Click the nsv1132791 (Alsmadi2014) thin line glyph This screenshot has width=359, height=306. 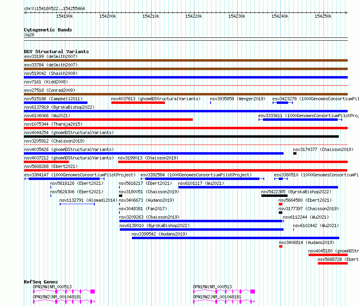[77, 204]
